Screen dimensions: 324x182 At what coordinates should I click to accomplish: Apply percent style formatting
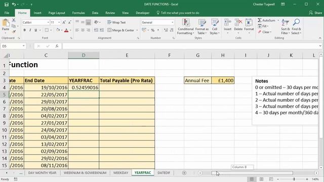coord(153,30)
